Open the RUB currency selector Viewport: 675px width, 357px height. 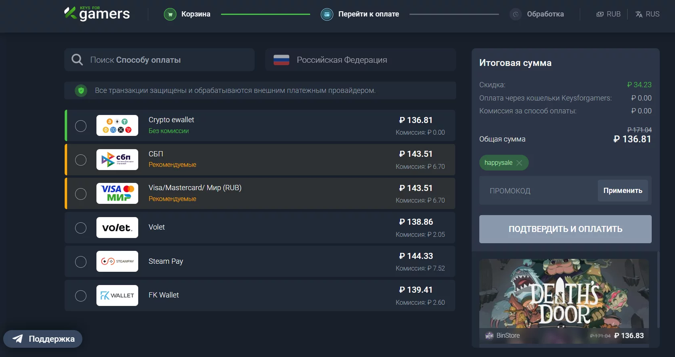[x=608, y=14]
